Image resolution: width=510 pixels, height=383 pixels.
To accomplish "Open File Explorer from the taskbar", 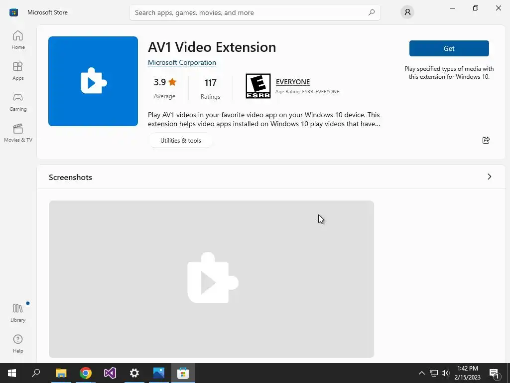I will coord(61,373).
